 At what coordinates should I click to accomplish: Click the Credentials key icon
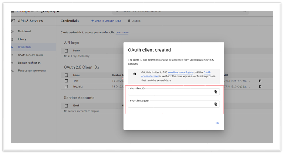[12, 47]
